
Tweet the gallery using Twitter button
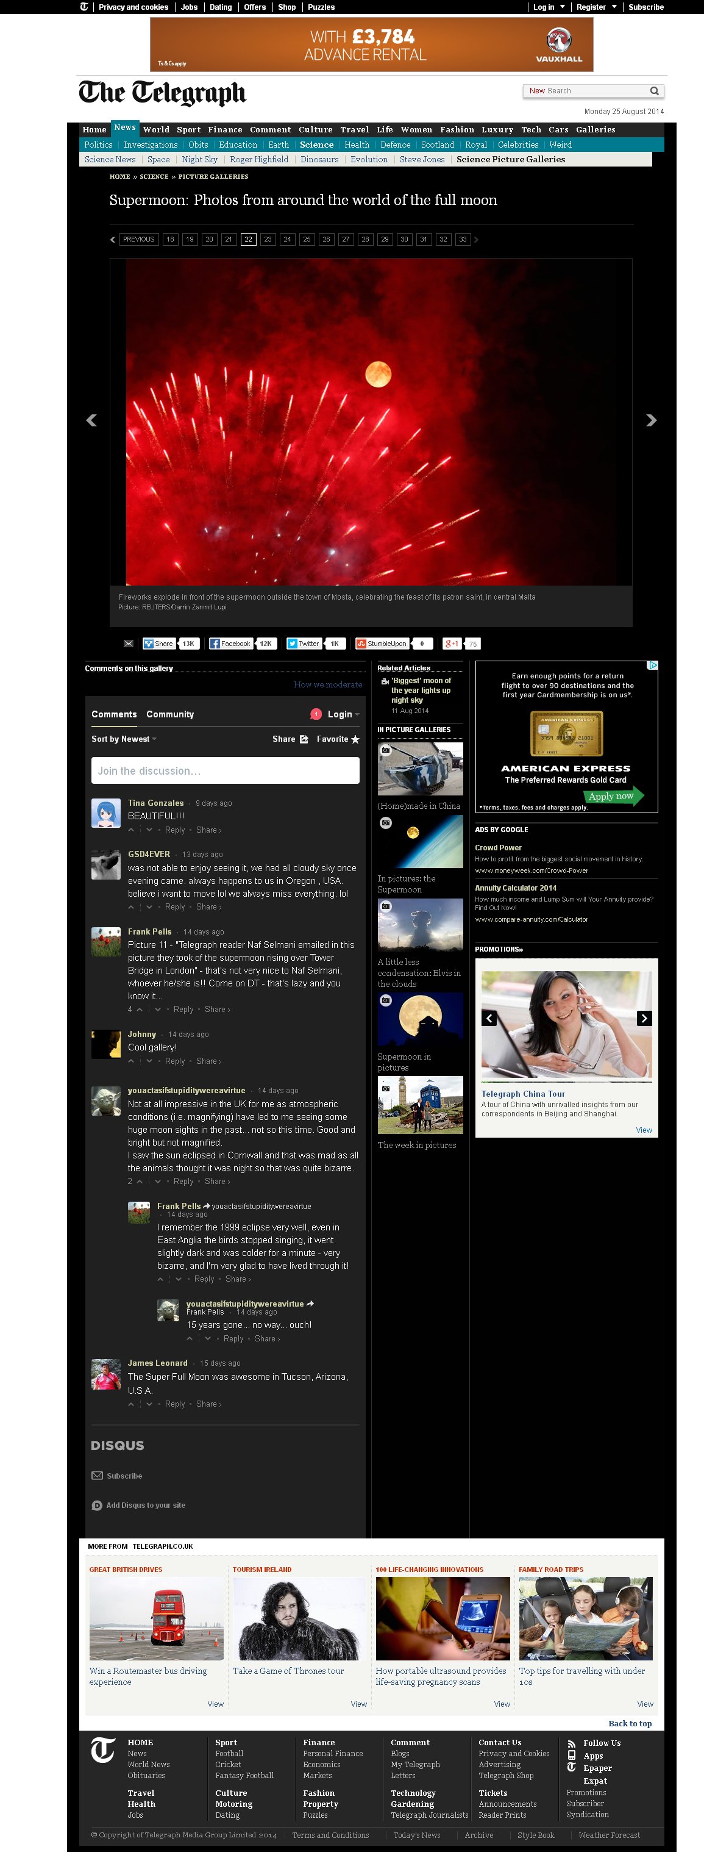click(305, 643)
